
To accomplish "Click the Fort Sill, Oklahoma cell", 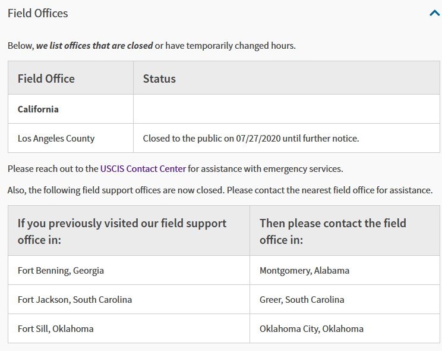I will pyautogui.click(x=129, y=328).
